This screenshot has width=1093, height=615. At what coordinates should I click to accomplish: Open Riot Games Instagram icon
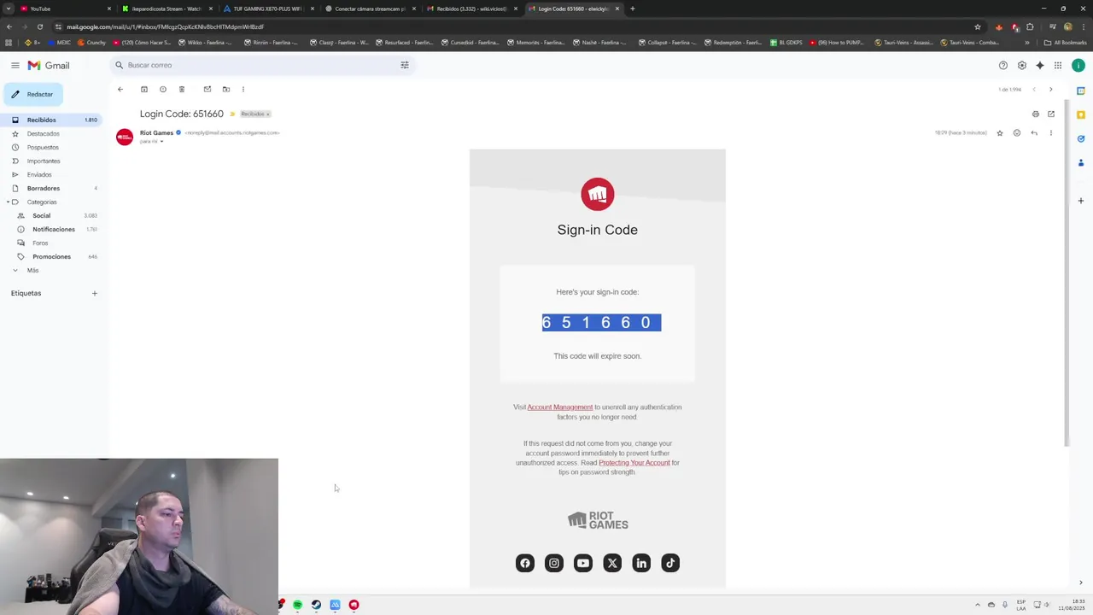(x=554, y=563)
